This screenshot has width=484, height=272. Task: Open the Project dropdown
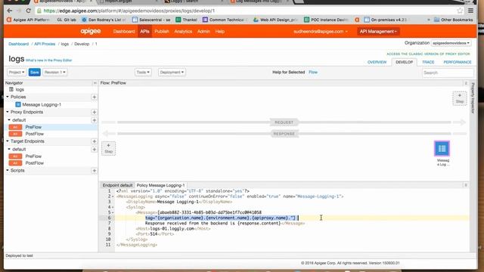pos(17,73)
